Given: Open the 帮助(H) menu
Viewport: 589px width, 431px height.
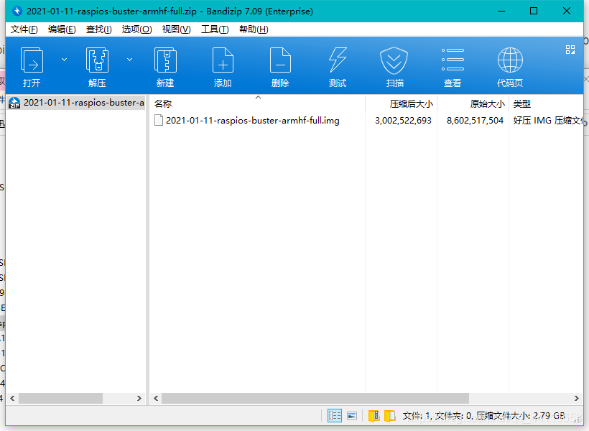Looking at the screenshot, I should click(254, 29).
